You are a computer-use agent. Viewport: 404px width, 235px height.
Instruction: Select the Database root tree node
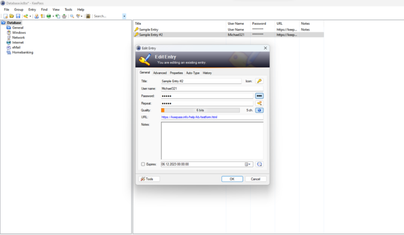14,22
